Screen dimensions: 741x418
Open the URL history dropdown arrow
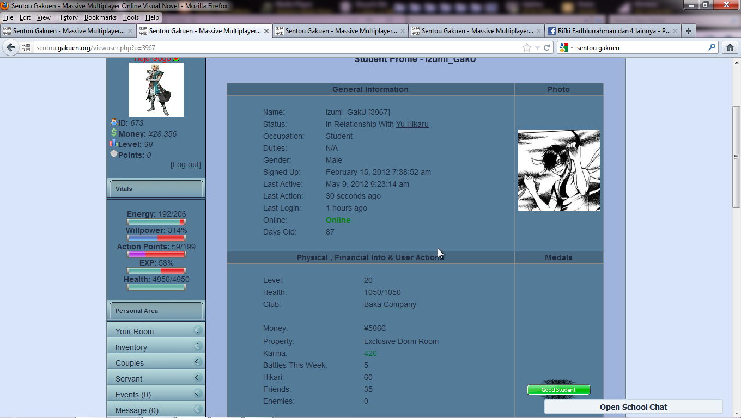click(537, 47)
